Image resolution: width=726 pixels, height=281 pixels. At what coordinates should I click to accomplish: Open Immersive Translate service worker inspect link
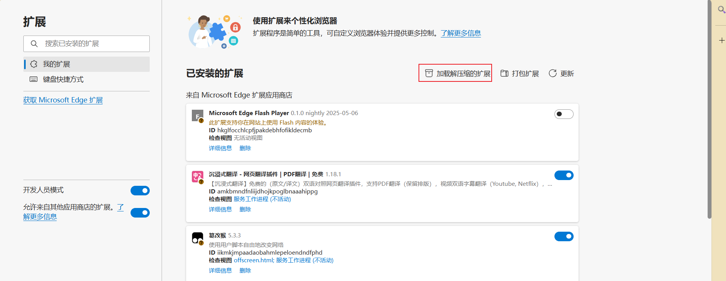[262, 199]
